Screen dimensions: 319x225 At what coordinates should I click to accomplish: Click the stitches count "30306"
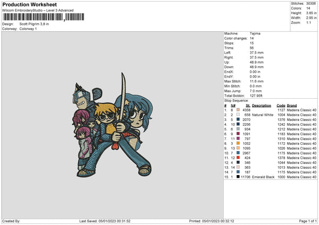click(x=311, y=4)
